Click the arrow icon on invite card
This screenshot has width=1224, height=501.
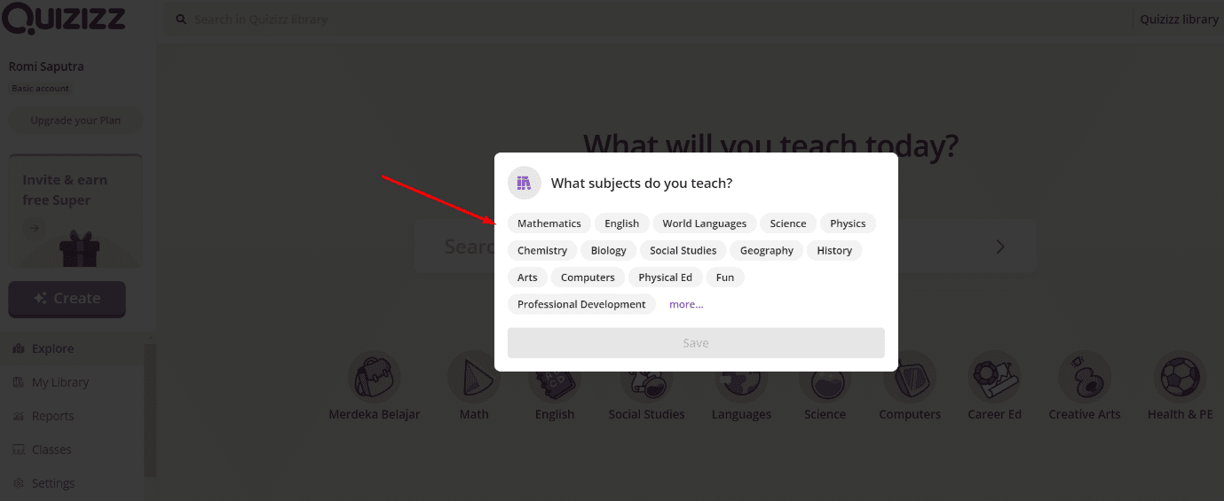coord(34,228)
